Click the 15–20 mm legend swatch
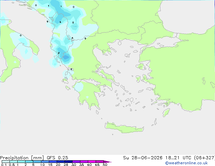 click(x=53, y=162)
